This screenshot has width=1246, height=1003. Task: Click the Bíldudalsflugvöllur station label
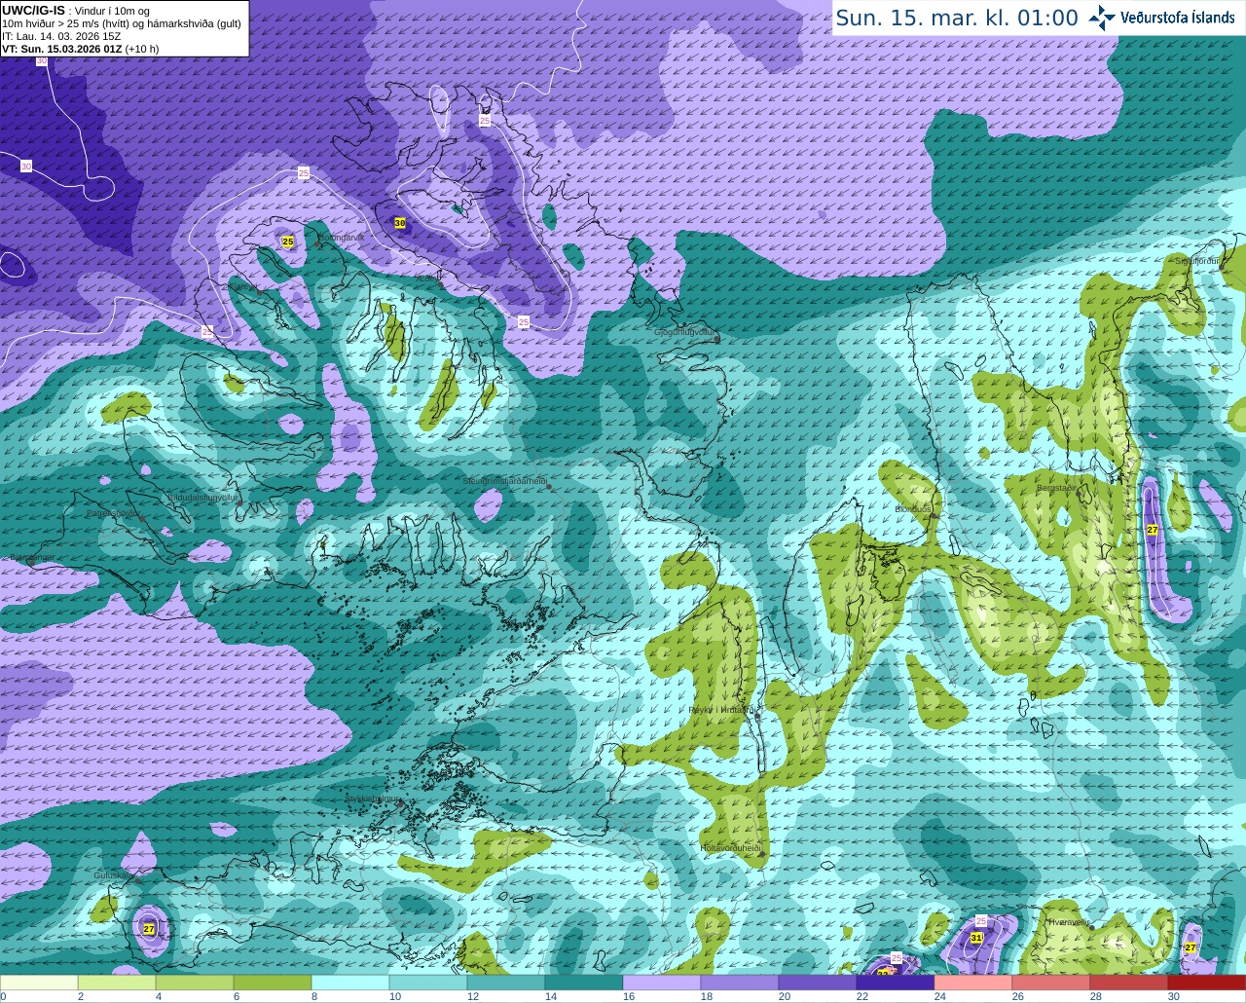pos(202,497)
